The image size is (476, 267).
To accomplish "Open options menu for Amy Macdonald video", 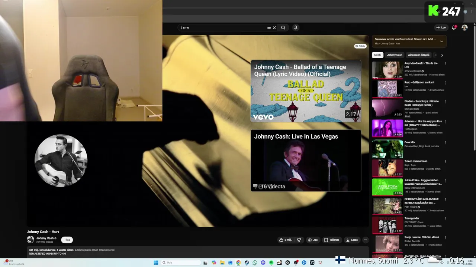I will (445, 64).
